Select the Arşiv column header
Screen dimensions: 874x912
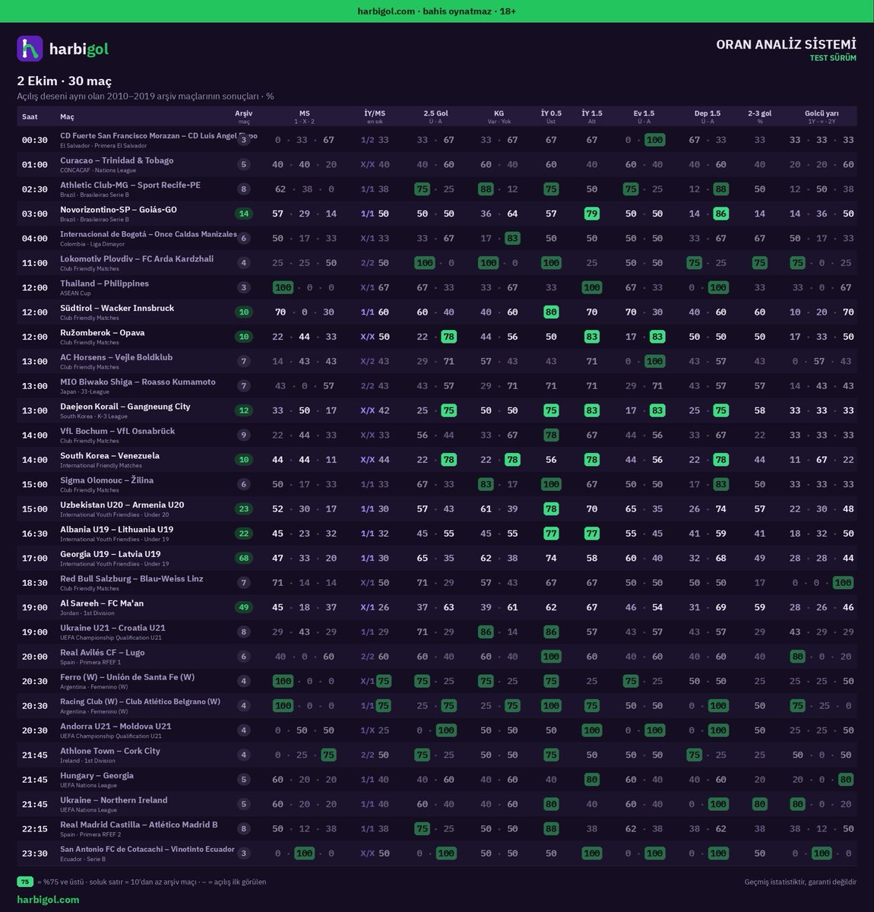243,116
